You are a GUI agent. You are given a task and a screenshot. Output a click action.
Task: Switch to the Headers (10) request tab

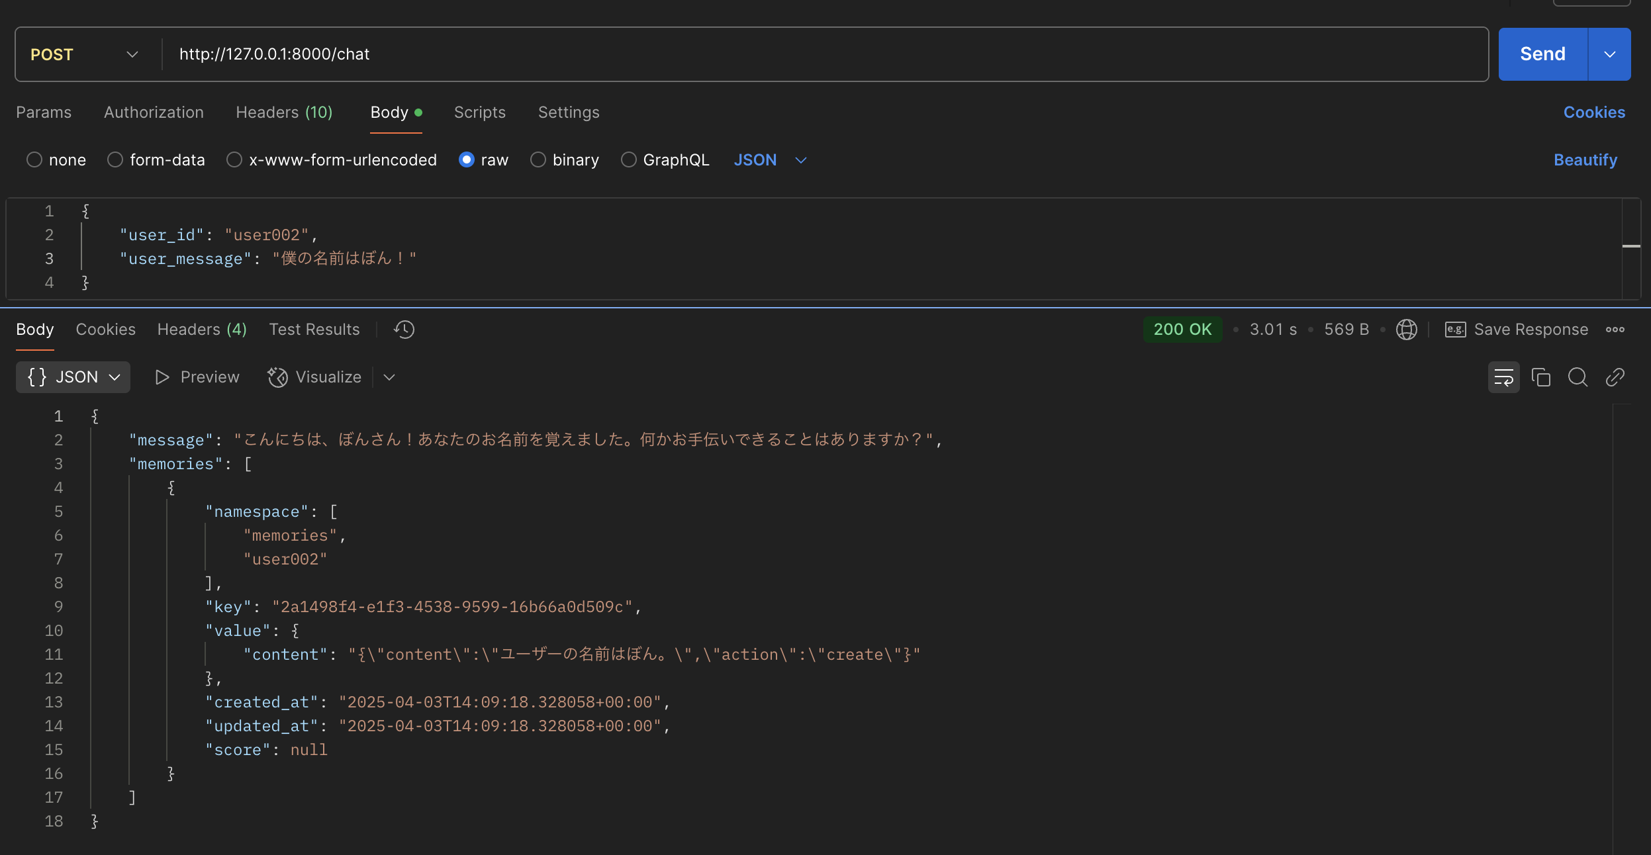tap(284, 112)
